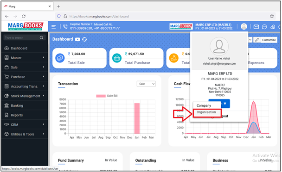Click the search magnifier icon in sidebar
Viewport: 282px width, 172px height.
(42, 37)
